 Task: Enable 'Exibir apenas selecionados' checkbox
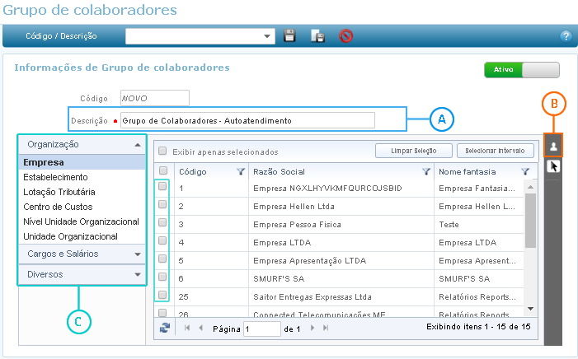point(162,152)
